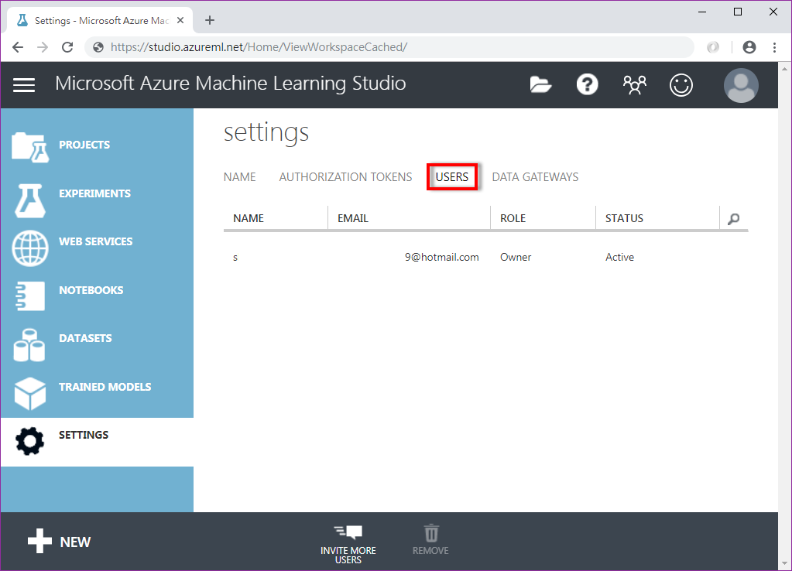Click scrollbar down arrow
Image resolution: width=792 pixels, height=571 pixels.
[784, 563]
